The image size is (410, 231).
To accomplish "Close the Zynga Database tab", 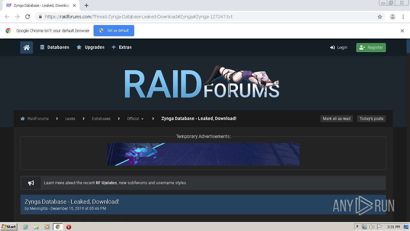I will click(x=74, y=5).
